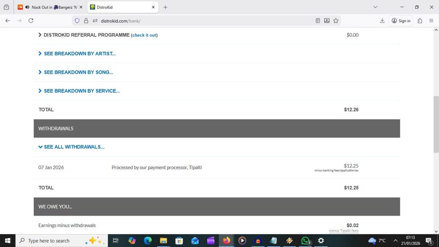
Task: Select the 07 Jan 2026 withdrawal date
Action: pos(51,168)
